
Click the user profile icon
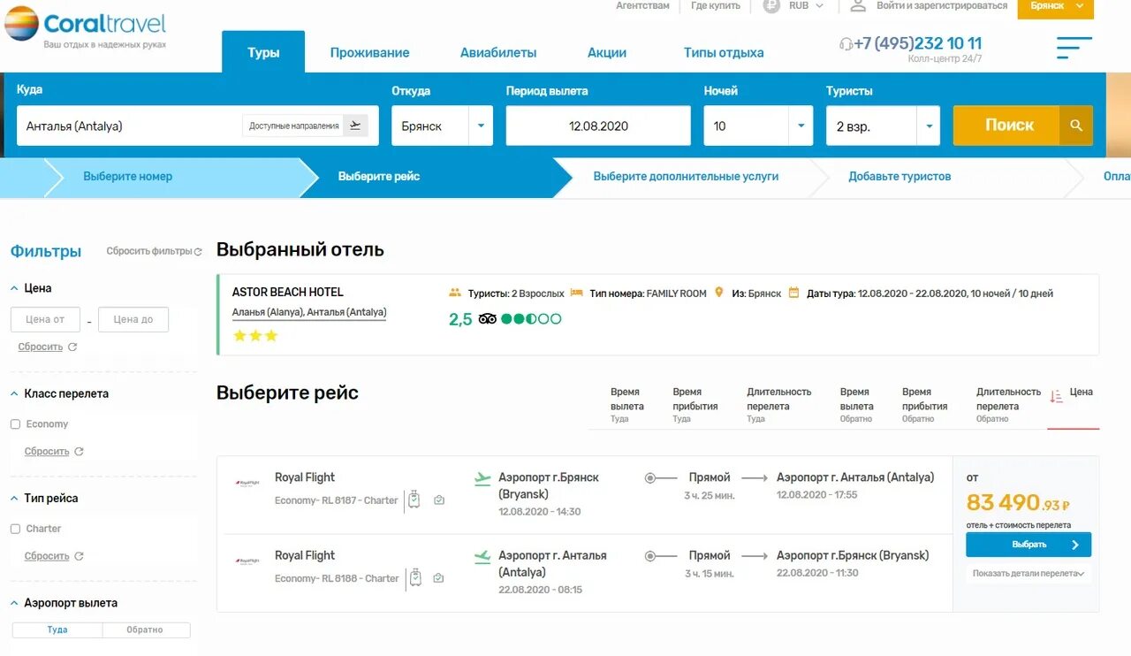click(858, 5)
